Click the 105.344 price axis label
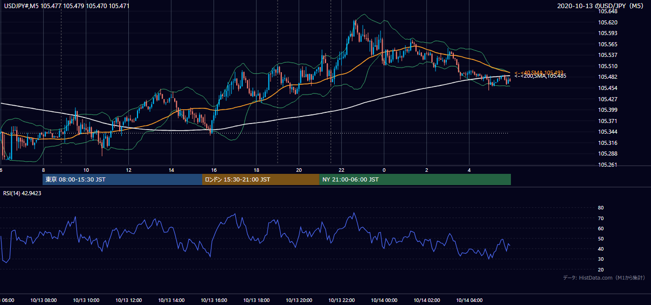 tap(607, 132)
